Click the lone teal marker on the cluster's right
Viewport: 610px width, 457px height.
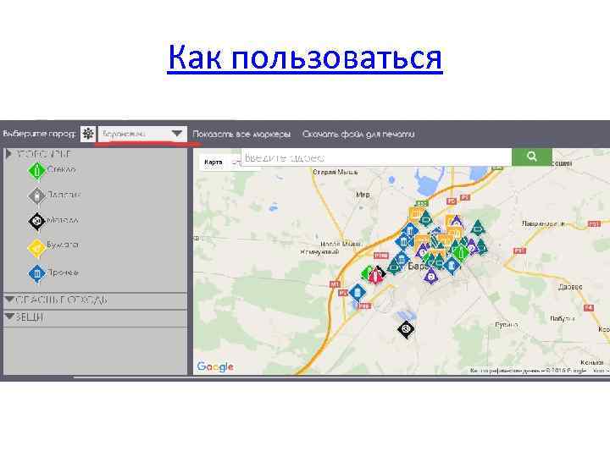478,228
